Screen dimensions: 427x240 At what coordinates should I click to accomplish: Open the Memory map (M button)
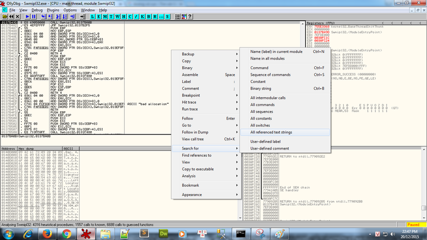[x=105, y=17]
